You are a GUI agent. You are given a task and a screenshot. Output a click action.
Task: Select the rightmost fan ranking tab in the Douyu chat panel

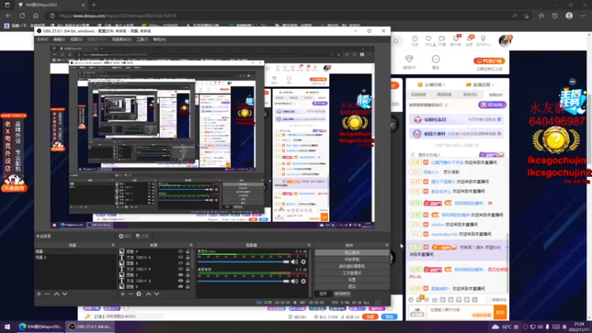point(495,95)
